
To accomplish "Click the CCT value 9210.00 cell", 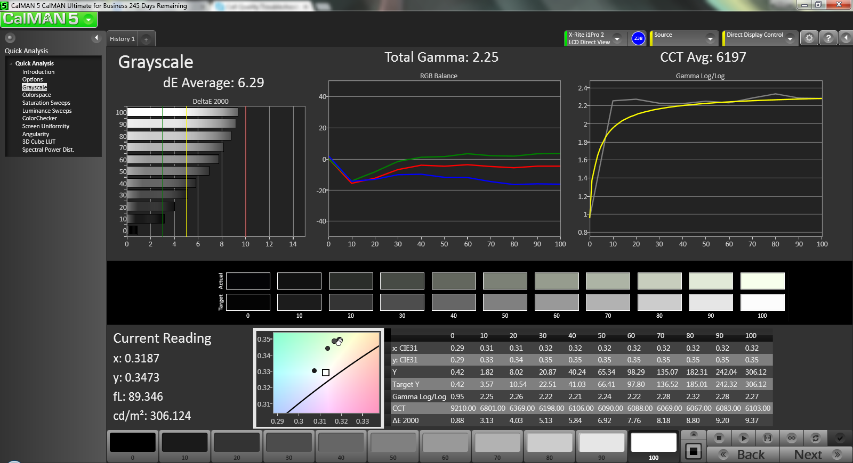I will 463,408.
